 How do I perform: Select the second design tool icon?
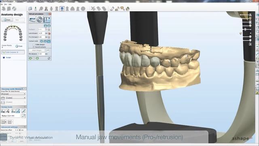tap(8, 111)
